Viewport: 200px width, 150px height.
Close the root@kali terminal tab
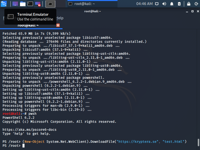[x=58, y=25]
